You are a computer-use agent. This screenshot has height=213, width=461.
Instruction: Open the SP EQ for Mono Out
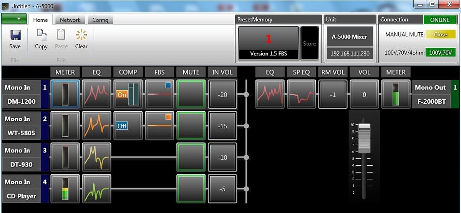[x=301, y=94]
